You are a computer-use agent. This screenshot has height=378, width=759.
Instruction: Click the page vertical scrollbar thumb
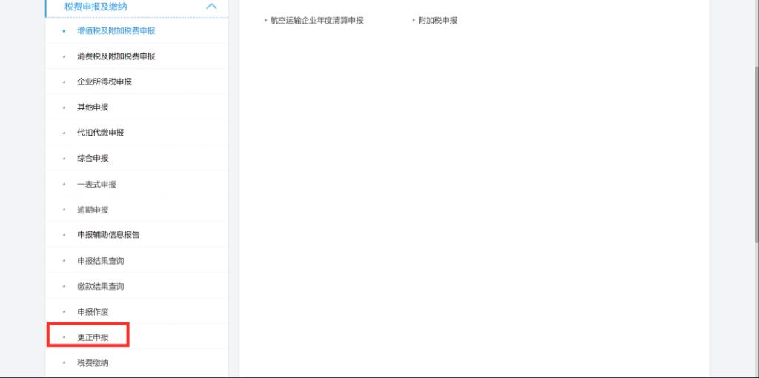click(757, 154)
